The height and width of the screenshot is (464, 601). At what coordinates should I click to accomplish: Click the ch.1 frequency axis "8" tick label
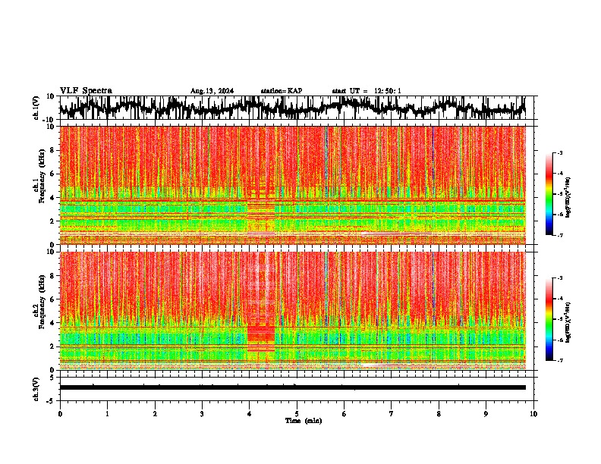click(x=52, y=150)
